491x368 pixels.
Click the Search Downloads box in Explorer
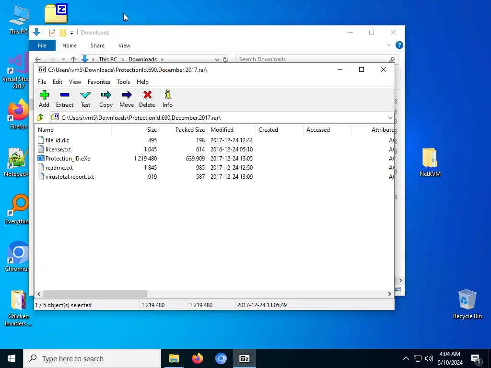point(316,59)
